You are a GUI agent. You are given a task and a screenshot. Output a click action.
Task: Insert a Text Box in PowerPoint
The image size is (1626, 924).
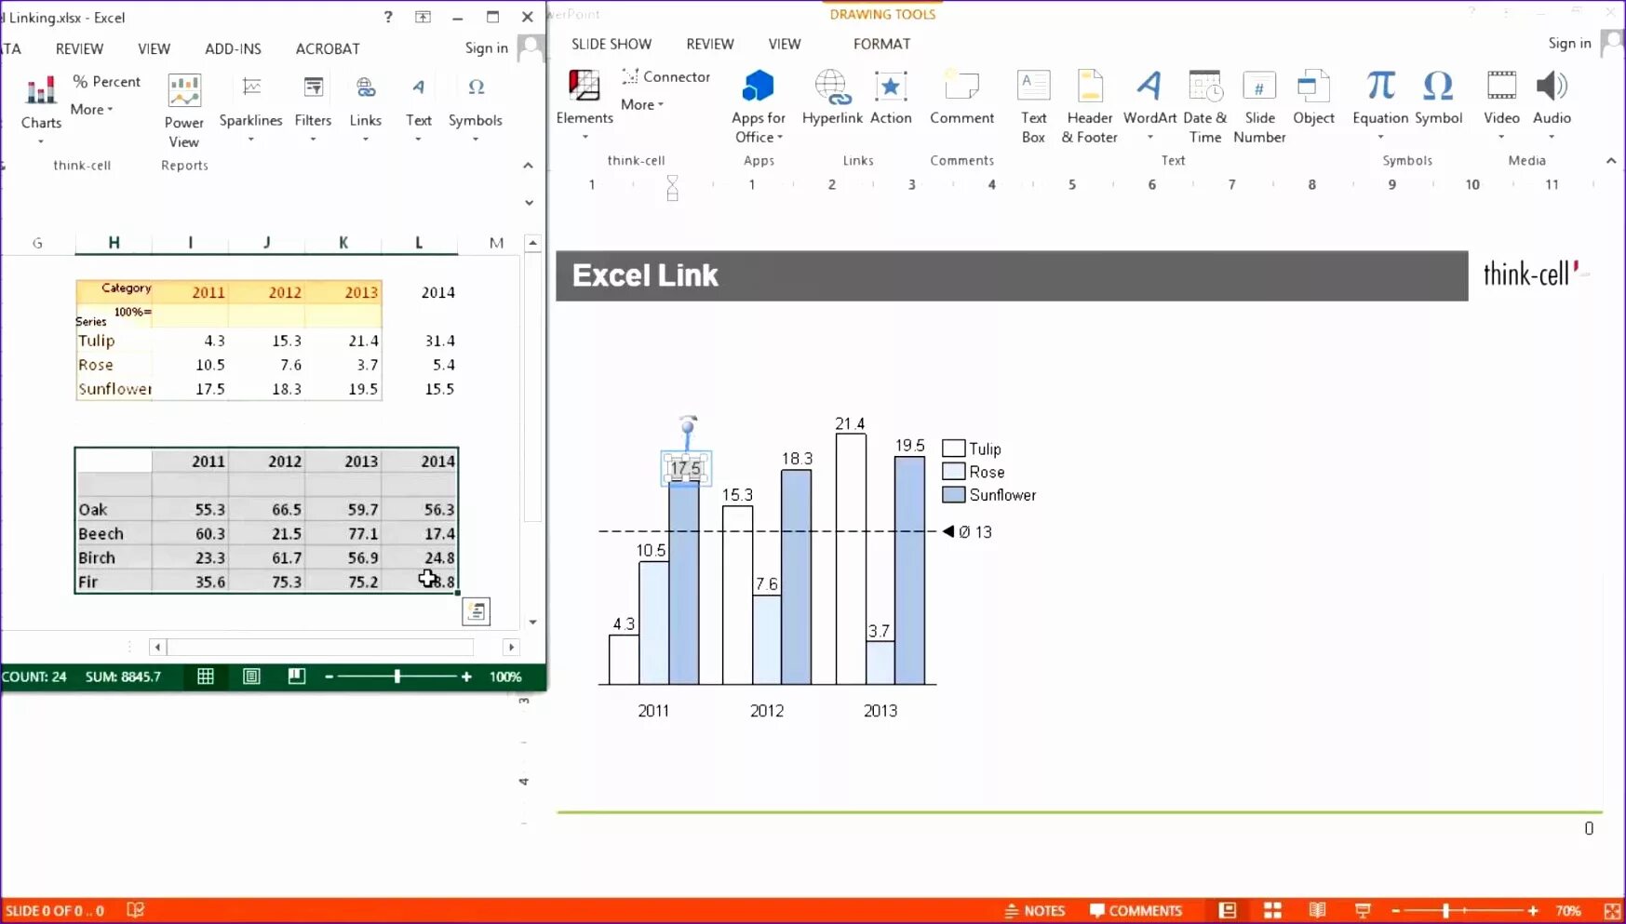click(1033, 106)
